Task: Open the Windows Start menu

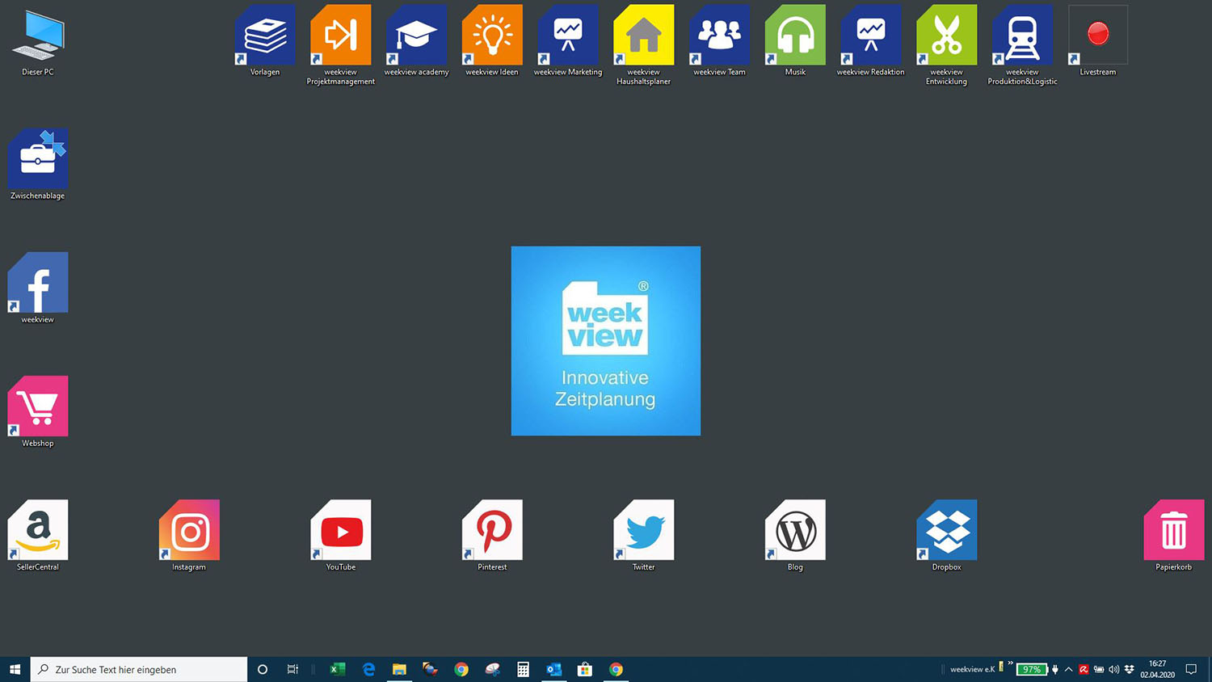Action: (x=15, y=669)
